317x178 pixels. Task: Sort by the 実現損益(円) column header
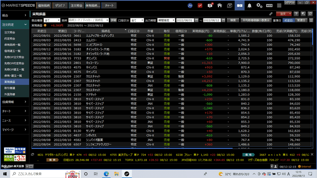tap(201, 31)
